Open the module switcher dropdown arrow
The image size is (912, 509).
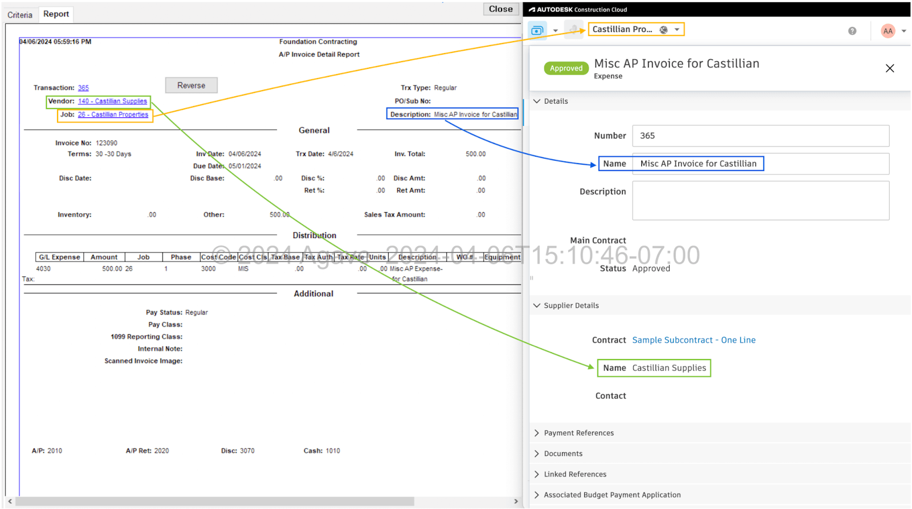click(555, 31)
